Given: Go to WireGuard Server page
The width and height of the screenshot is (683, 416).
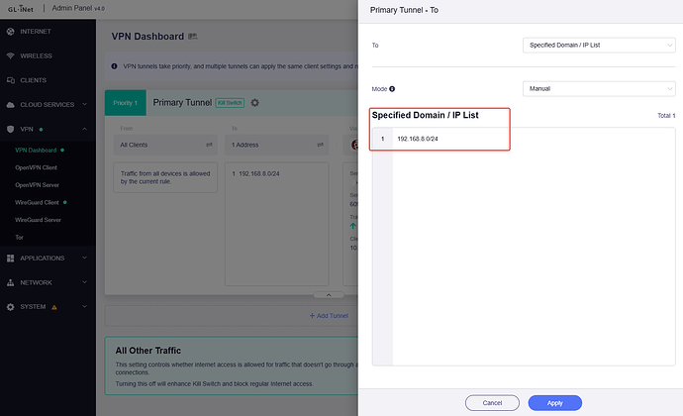Looking at the screenshot, I should (x=39, y=220).
